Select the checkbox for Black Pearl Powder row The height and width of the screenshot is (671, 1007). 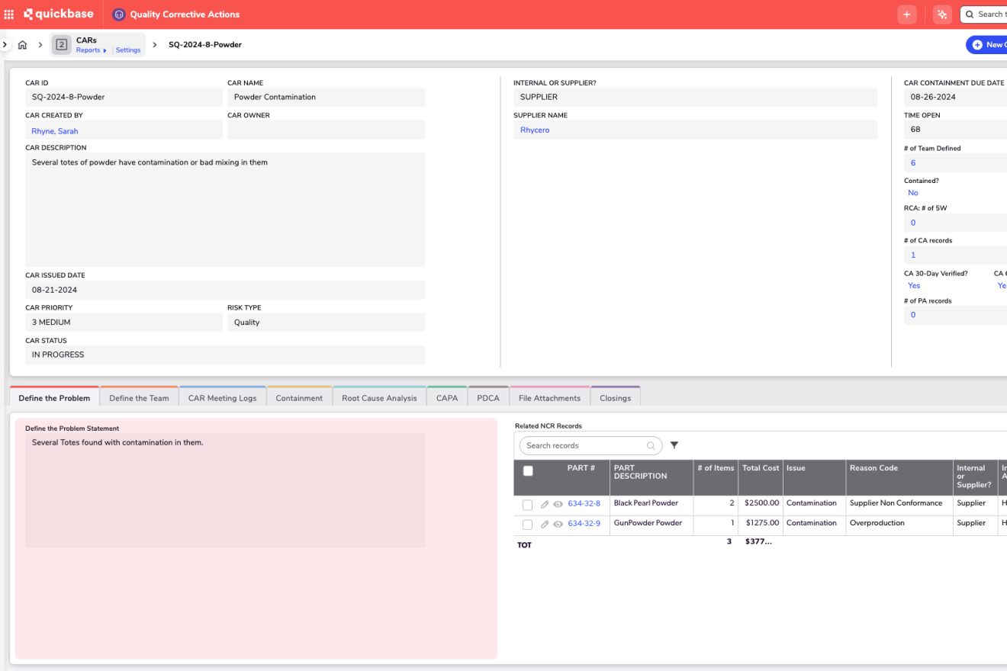(527, 505)
